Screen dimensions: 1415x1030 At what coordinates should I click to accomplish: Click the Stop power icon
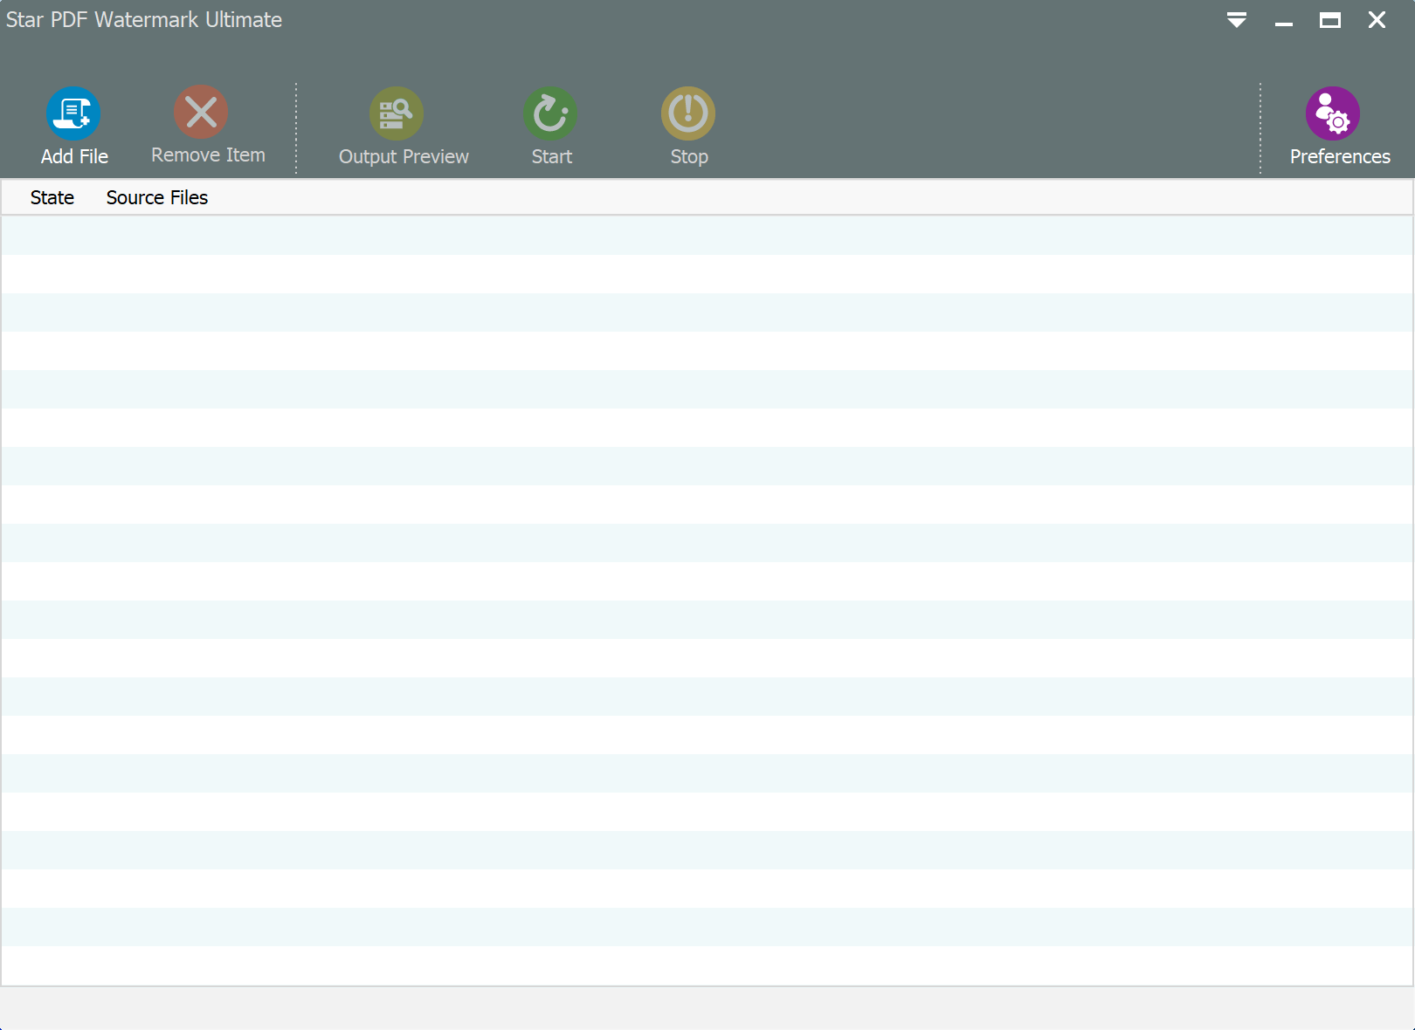point(688,113)
